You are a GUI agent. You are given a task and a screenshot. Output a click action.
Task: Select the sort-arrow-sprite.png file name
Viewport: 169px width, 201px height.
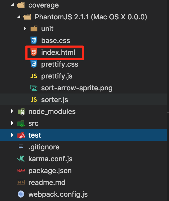click(77, 88)
